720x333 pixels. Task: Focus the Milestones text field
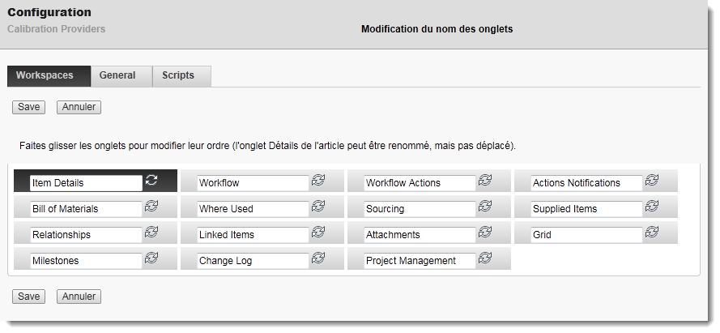(x=85, y=261)
